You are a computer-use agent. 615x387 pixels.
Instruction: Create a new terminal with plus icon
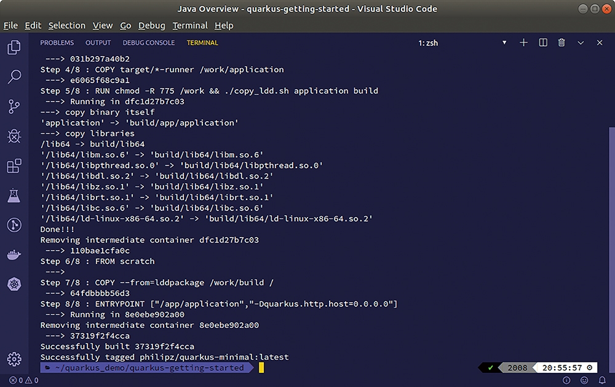523,42
